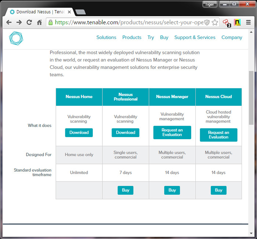Screen dimensions: 257x239
Task: Request an Evaluation of Nessus Manager
Action: [x=172, y=132]
